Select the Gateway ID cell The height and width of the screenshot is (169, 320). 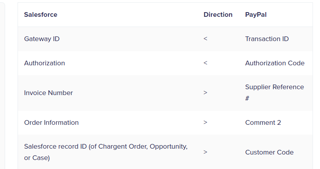point(42,39)
